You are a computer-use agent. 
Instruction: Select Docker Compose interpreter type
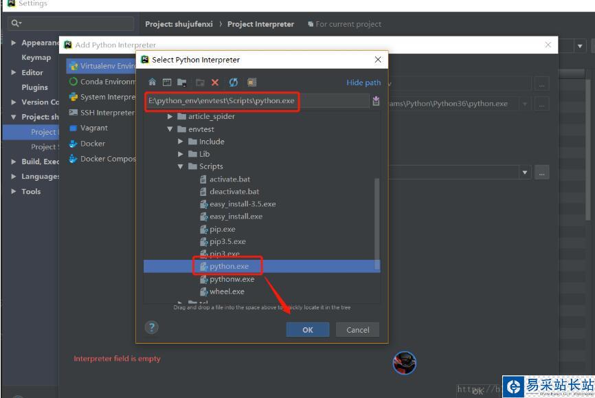click(x=101, y=159)
